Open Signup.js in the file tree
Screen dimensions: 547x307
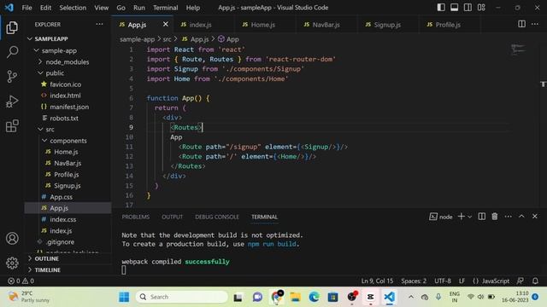68,186
